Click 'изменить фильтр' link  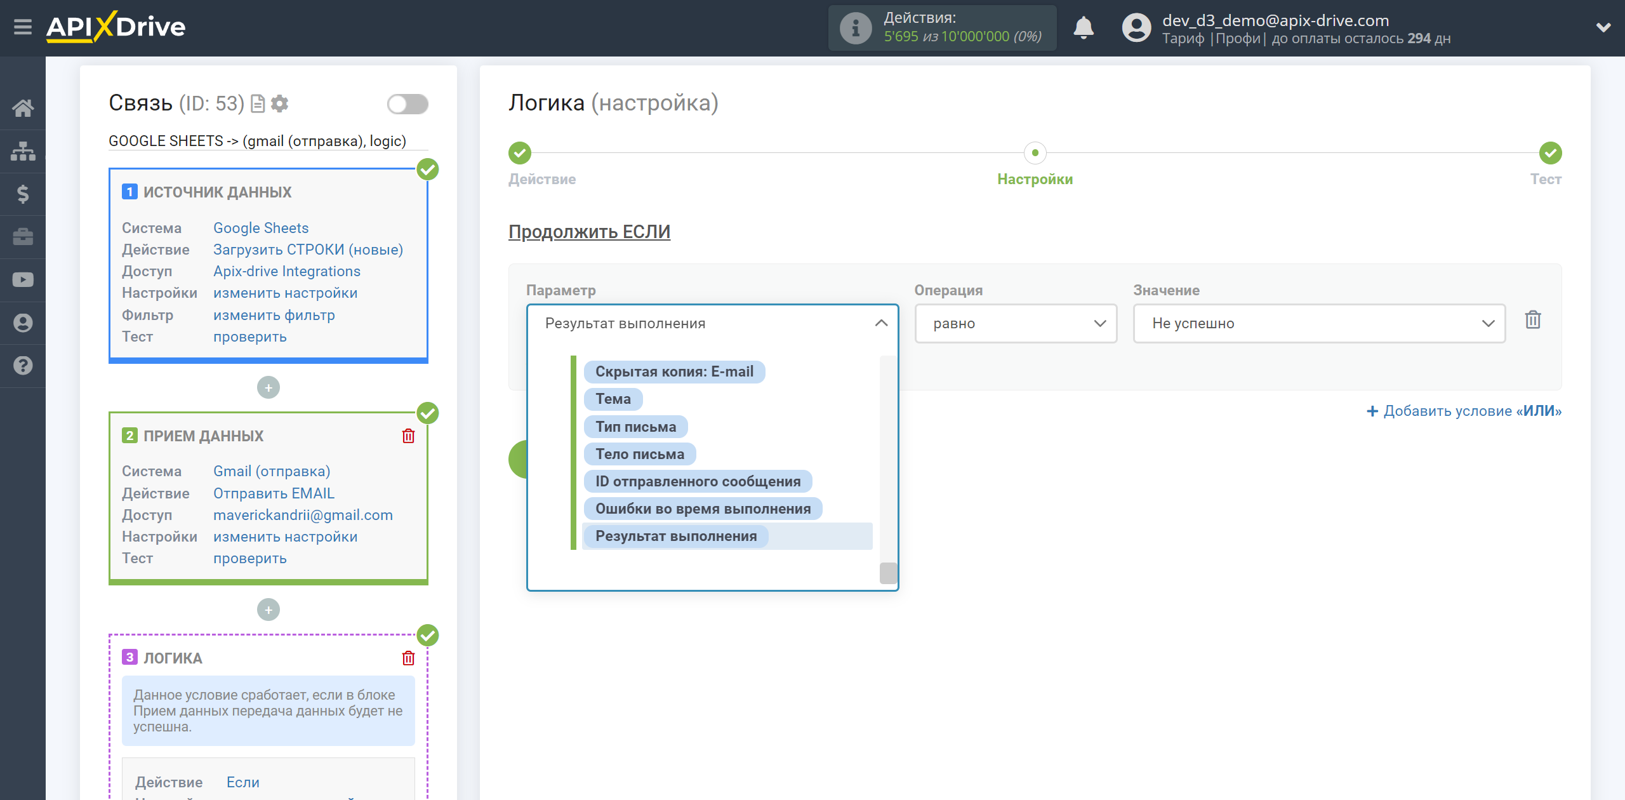274,315
